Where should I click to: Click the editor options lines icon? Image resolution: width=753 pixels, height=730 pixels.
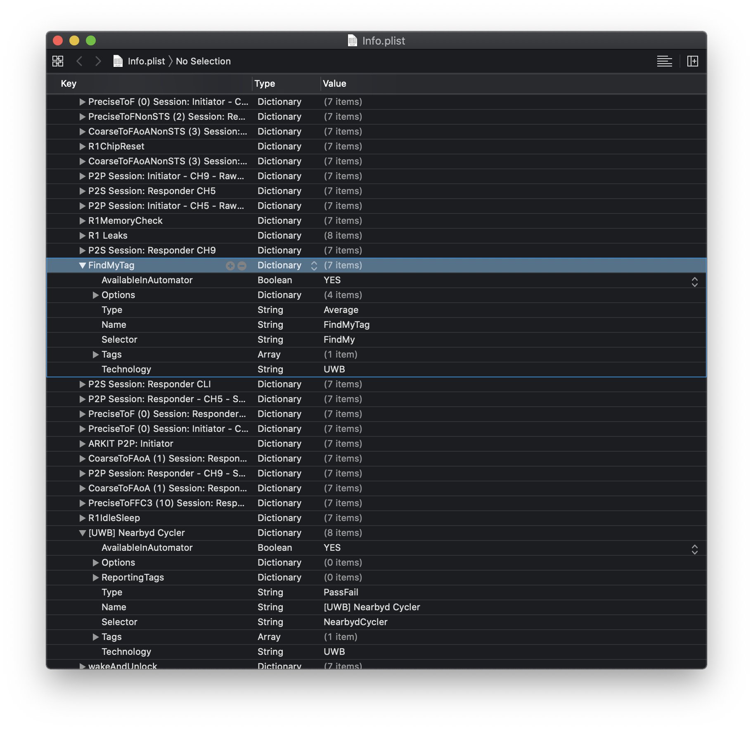[x=664, y=61]
